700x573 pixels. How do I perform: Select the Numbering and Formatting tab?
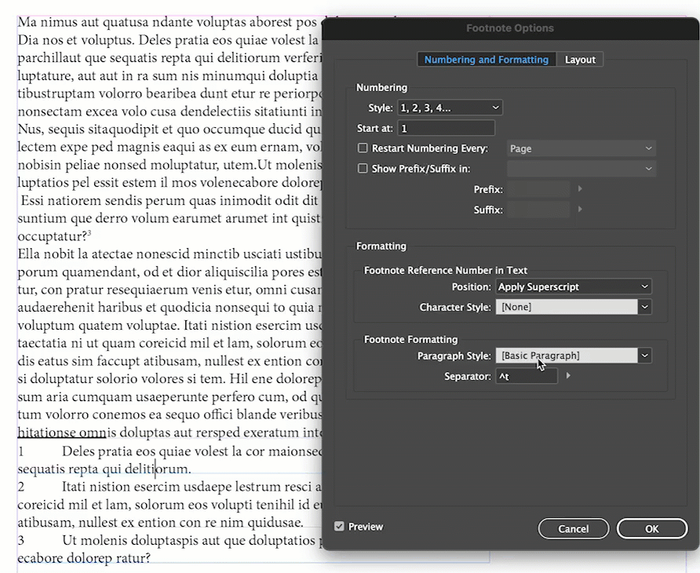(x=487, y=60)
